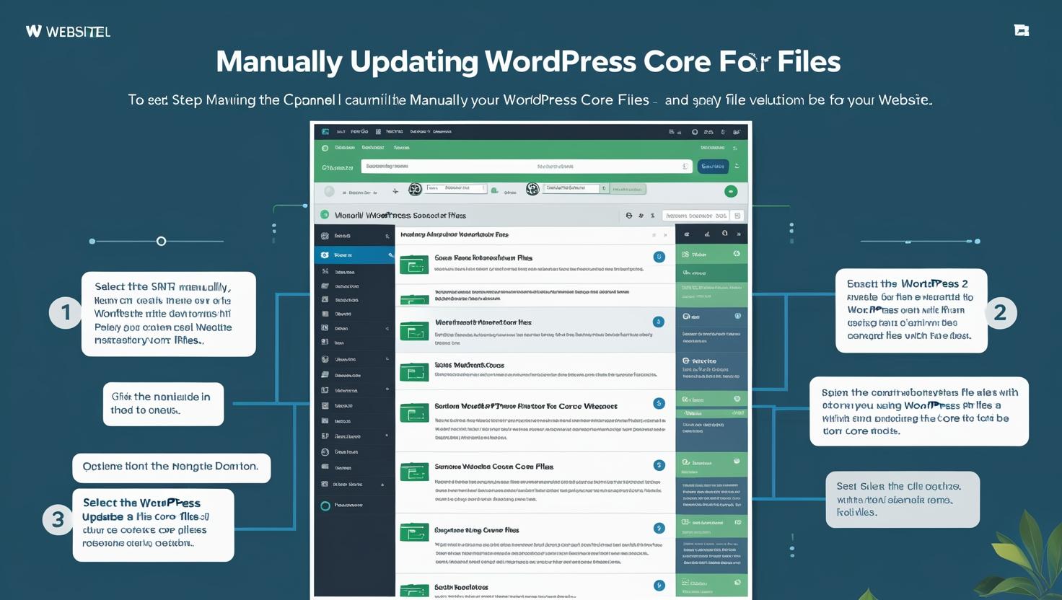The image size is (1062, 600).
Task: Click blue badge on first 'Fomc Rotorentioen Files' row
Action: pyautogui.click(x=659, y=257)
